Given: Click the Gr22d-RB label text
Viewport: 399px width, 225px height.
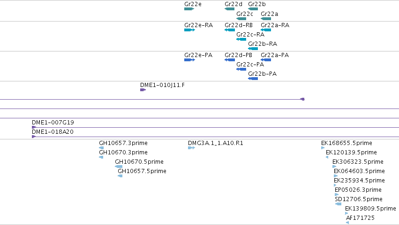Looking at the screenshot, I should (239, 25).
